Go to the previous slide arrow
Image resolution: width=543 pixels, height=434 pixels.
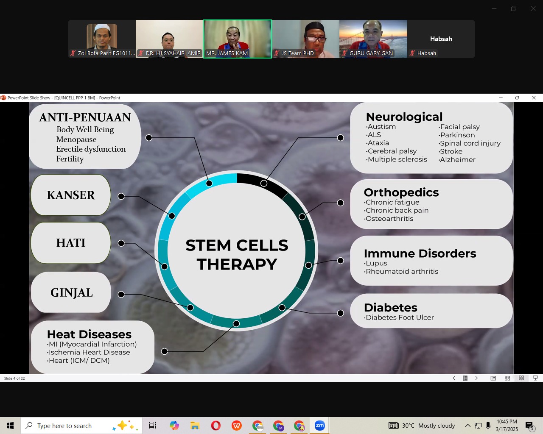click(454, 378)
